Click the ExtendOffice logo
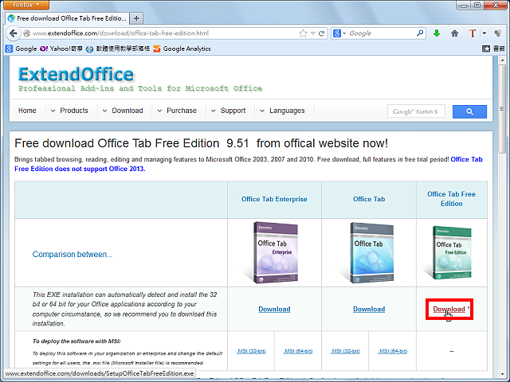The height and width of the screenshot is (382, 510). click(76, 74)
